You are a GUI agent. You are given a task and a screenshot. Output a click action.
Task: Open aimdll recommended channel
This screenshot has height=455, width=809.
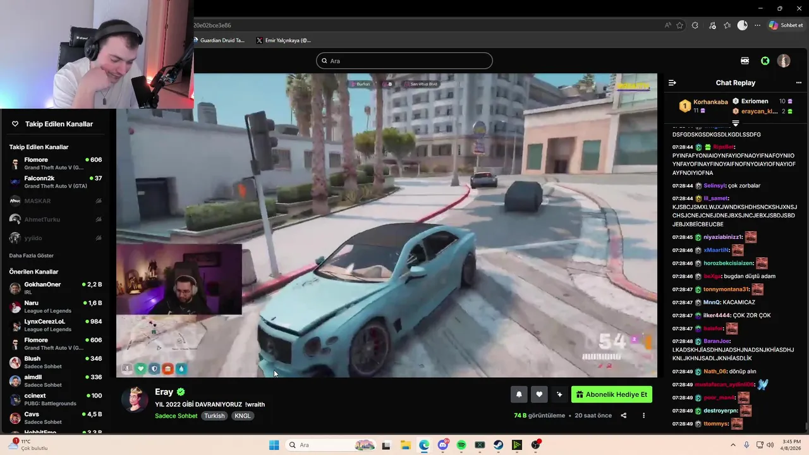(x=56, y=381)
